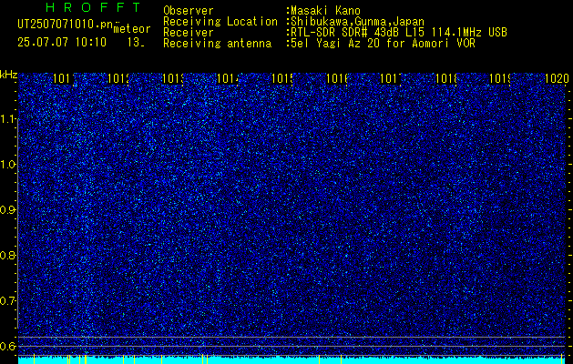573x364 pixels.
Task: Click the Receiver label
Action: [x=189, y=33]
